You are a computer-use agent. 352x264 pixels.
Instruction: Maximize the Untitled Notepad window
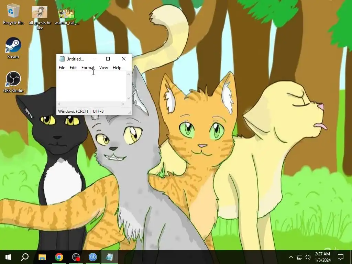click(108, 59)
